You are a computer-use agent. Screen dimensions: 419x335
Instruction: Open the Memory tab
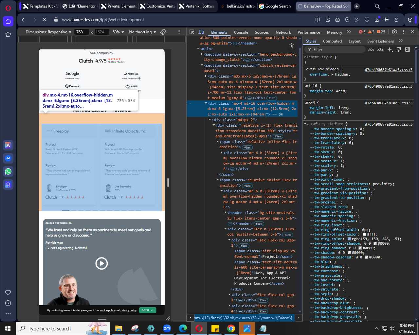(335, 32)
